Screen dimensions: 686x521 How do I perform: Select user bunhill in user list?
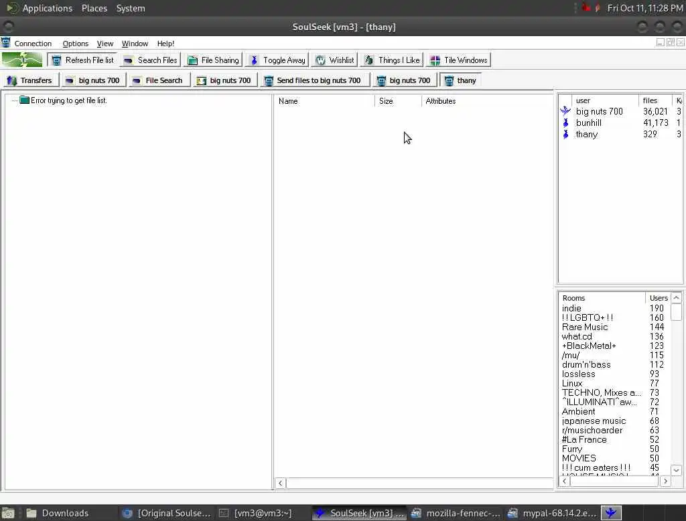(x=588, y=123)
